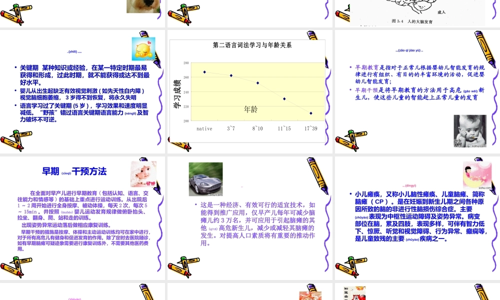Click the data point above the 17~39 label
The image size is (500, 300).
pyautogui.click(x=310, y=113)
